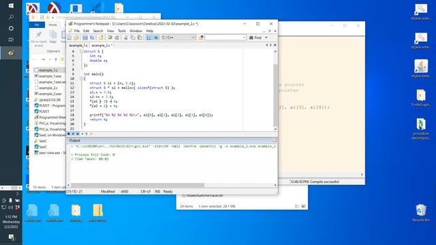This screenshot has height=245, width=436.
Task: Click the Task View icon
Action: pos(11,39)
